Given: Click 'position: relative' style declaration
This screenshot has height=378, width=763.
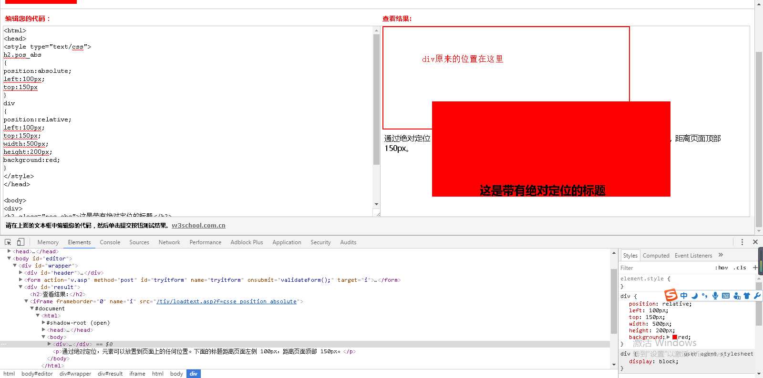Looking at the screenshot, I should click(660, 304).
